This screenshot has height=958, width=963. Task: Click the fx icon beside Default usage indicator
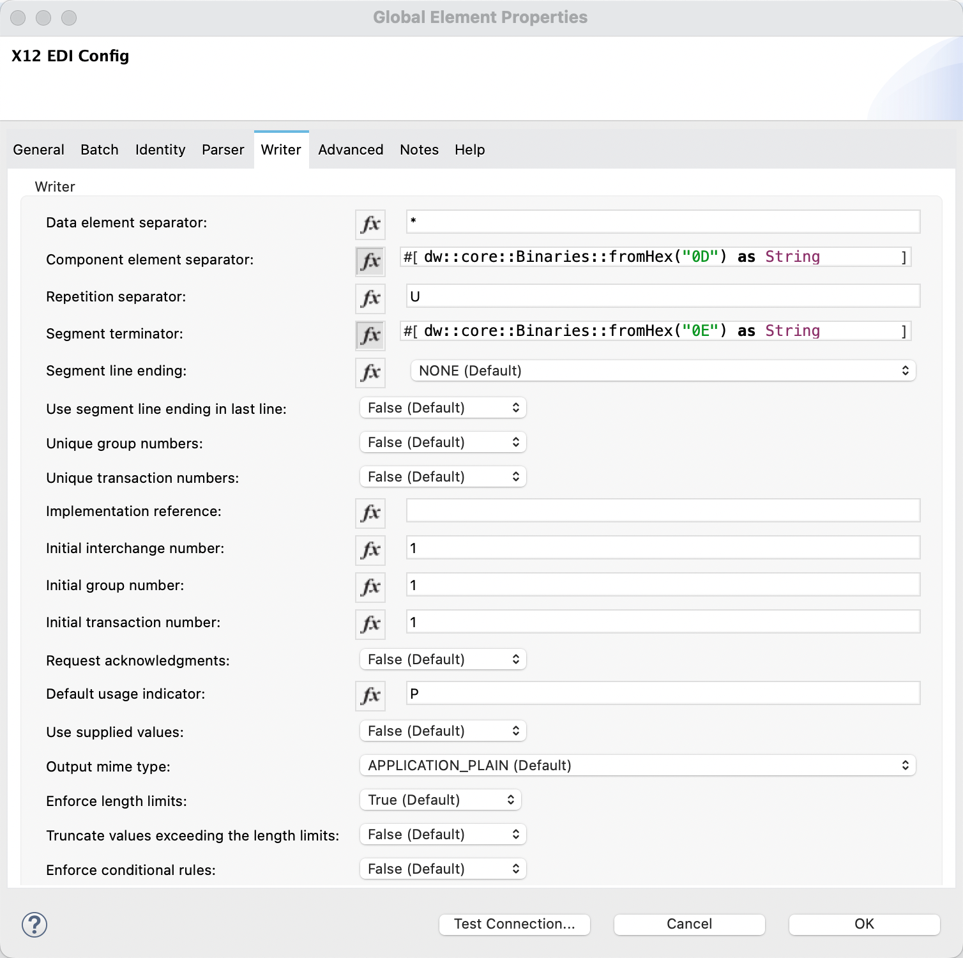pos(370,696)
